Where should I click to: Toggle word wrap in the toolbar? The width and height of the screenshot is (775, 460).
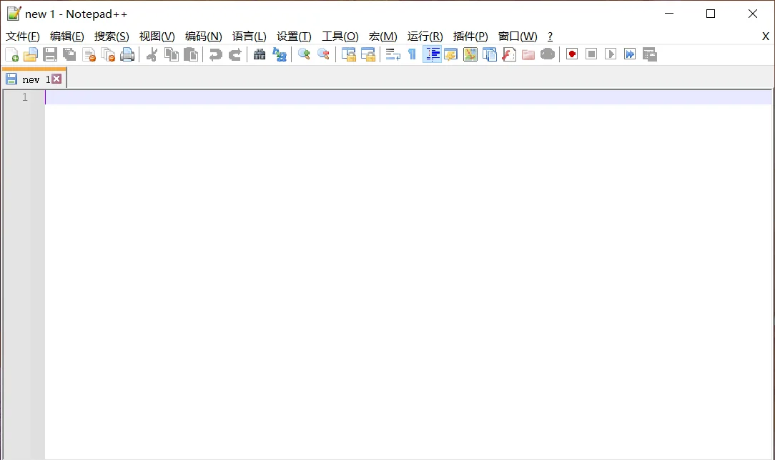[x=393, y=54]
